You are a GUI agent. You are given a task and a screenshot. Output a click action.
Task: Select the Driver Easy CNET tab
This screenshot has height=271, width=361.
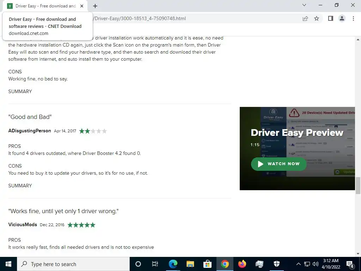click(45, 6)
